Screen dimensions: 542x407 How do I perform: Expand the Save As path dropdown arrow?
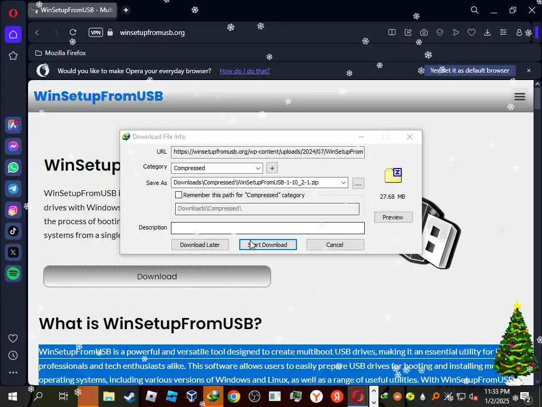[x=343, y=183]
